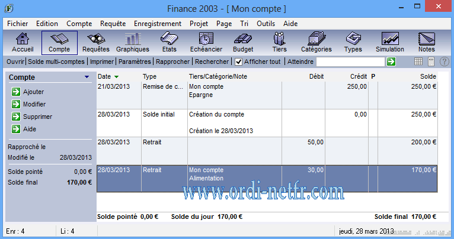Select the Retrait Alimentation row
This screenshot has height=239, width=454.
pos(267,179)
